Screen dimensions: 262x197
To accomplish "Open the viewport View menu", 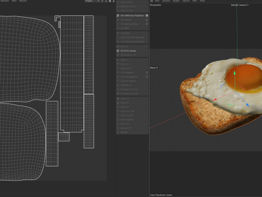I will [x=157, y=1].
